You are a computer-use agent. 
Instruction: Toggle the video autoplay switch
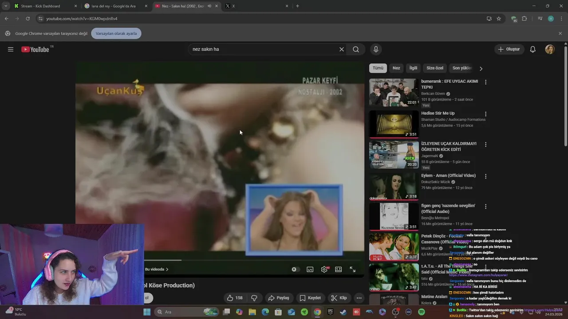(294, 269)
